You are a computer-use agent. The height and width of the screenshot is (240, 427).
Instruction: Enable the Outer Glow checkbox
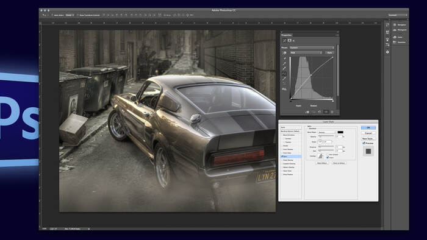click(282, 171)
